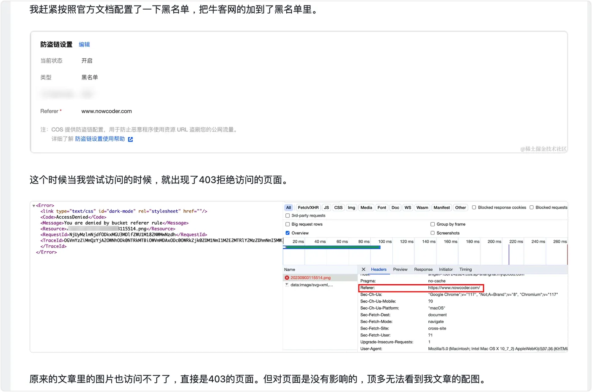
Task: Select the Manifest filter button
Action: point(441,207)
